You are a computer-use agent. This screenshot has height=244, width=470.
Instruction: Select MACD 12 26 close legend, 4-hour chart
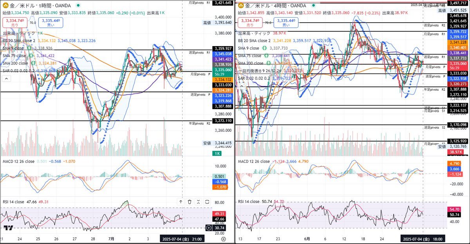[254, 161]
